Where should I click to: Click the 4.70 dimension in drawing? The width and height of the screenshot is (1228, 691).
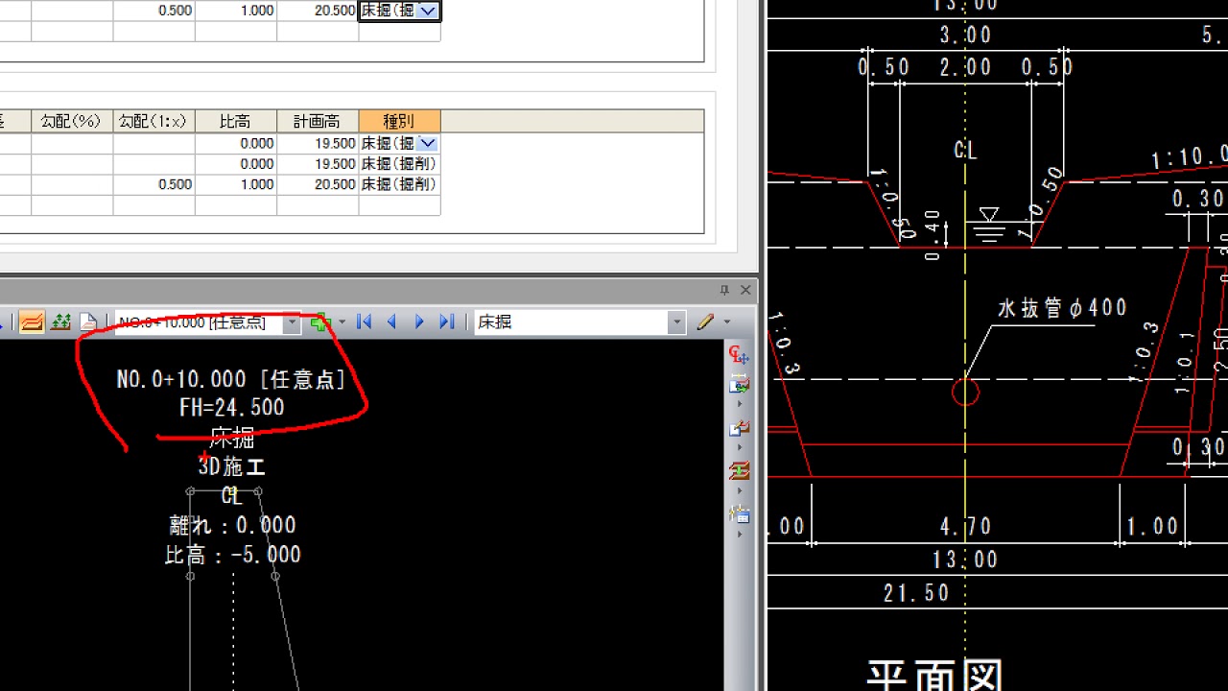(x=965, y=527)
